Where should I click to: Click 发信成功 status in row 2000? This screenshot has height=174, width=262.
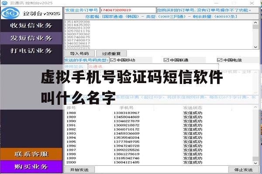(x=193, y=162)
